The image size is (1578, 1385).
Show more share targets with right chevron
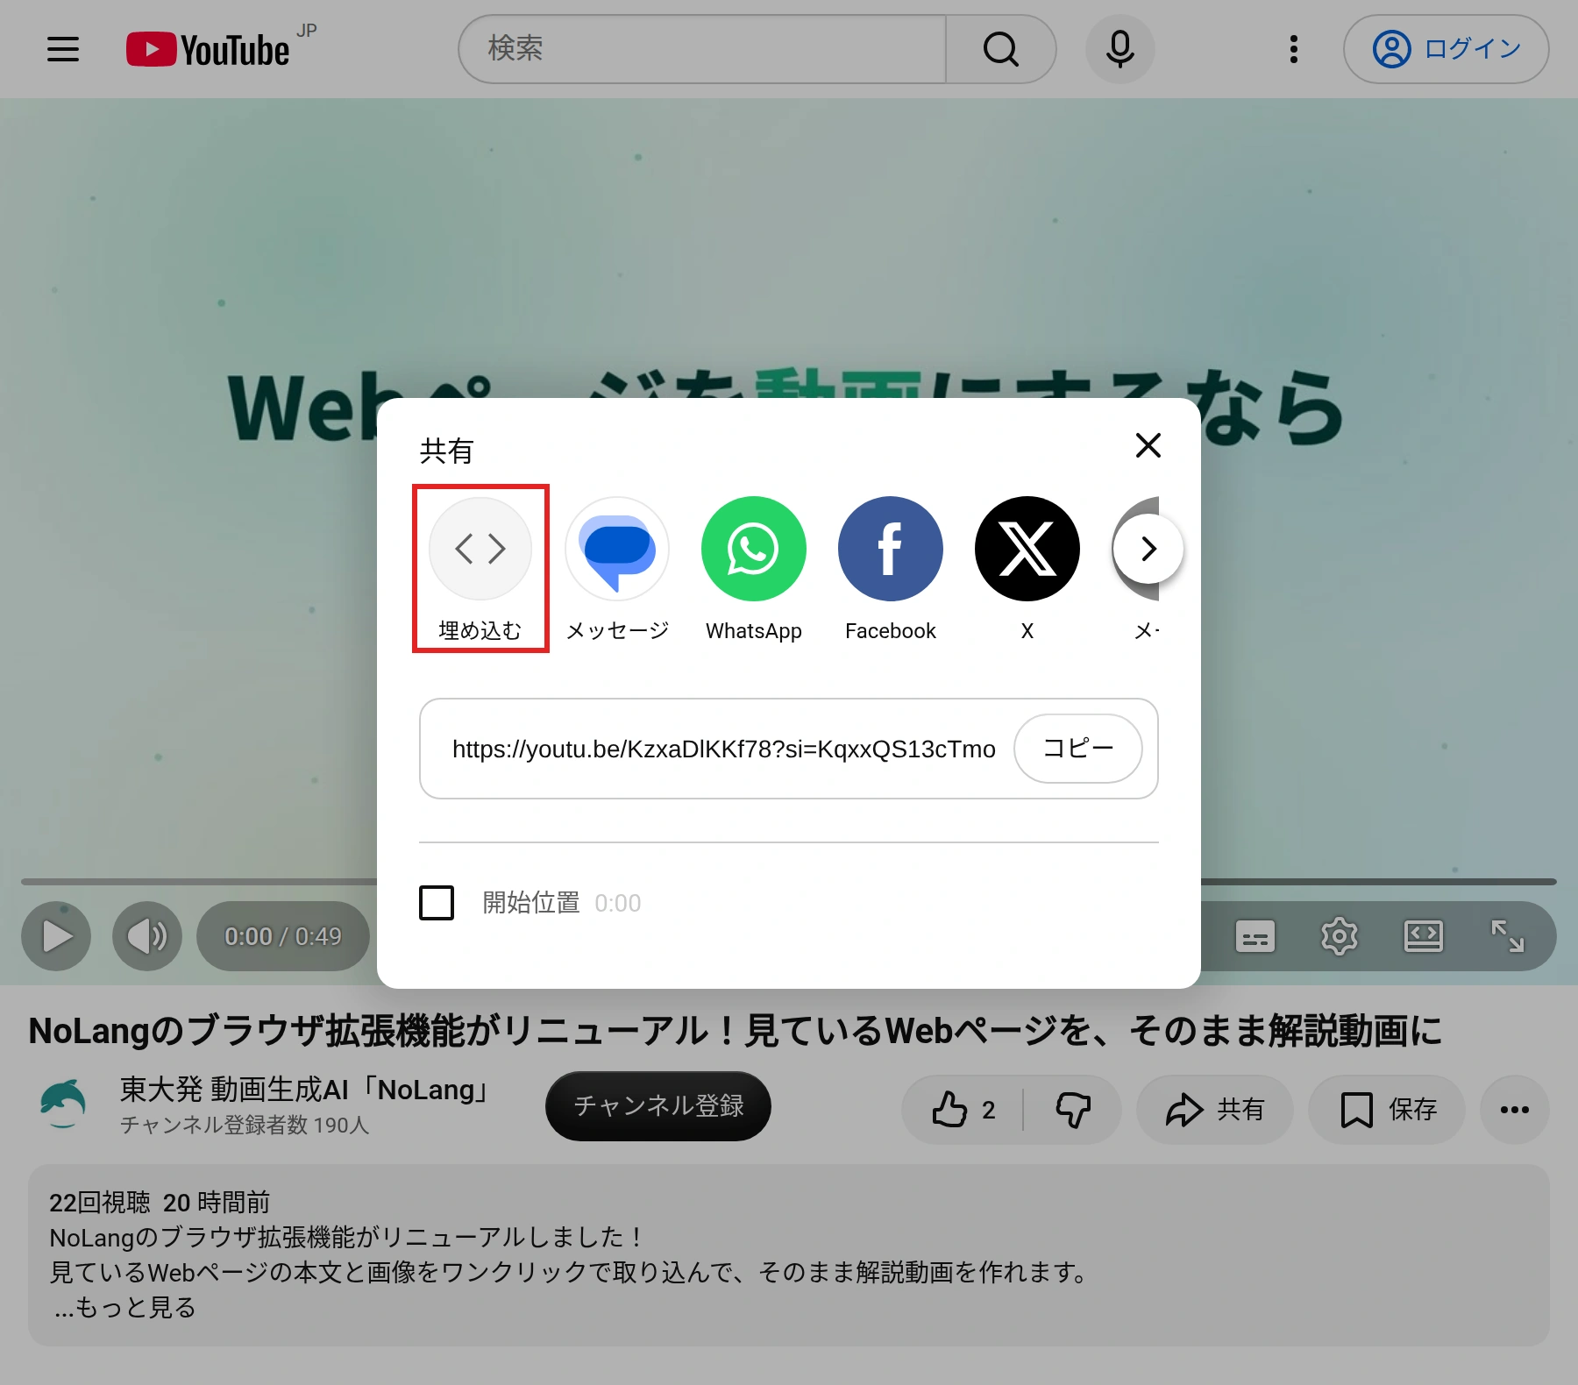point(1148,549)
